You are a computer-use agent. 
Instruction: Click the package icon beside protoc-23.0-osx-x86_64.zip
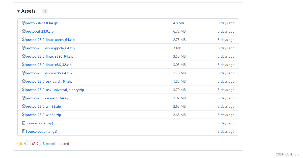point(24,98)
